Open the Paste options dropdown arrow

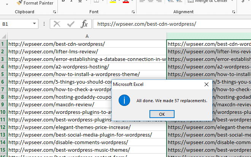click(7, 4)
